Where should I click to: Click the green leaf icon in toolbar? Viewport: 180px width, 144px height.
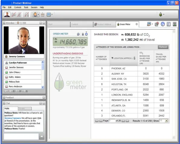pos(161,14)
